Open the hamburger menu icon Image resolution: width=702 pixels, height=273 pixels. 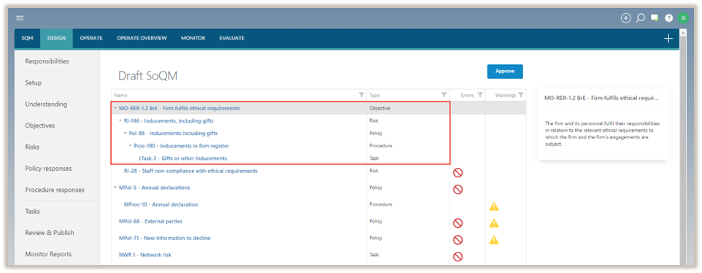point(20,18)
